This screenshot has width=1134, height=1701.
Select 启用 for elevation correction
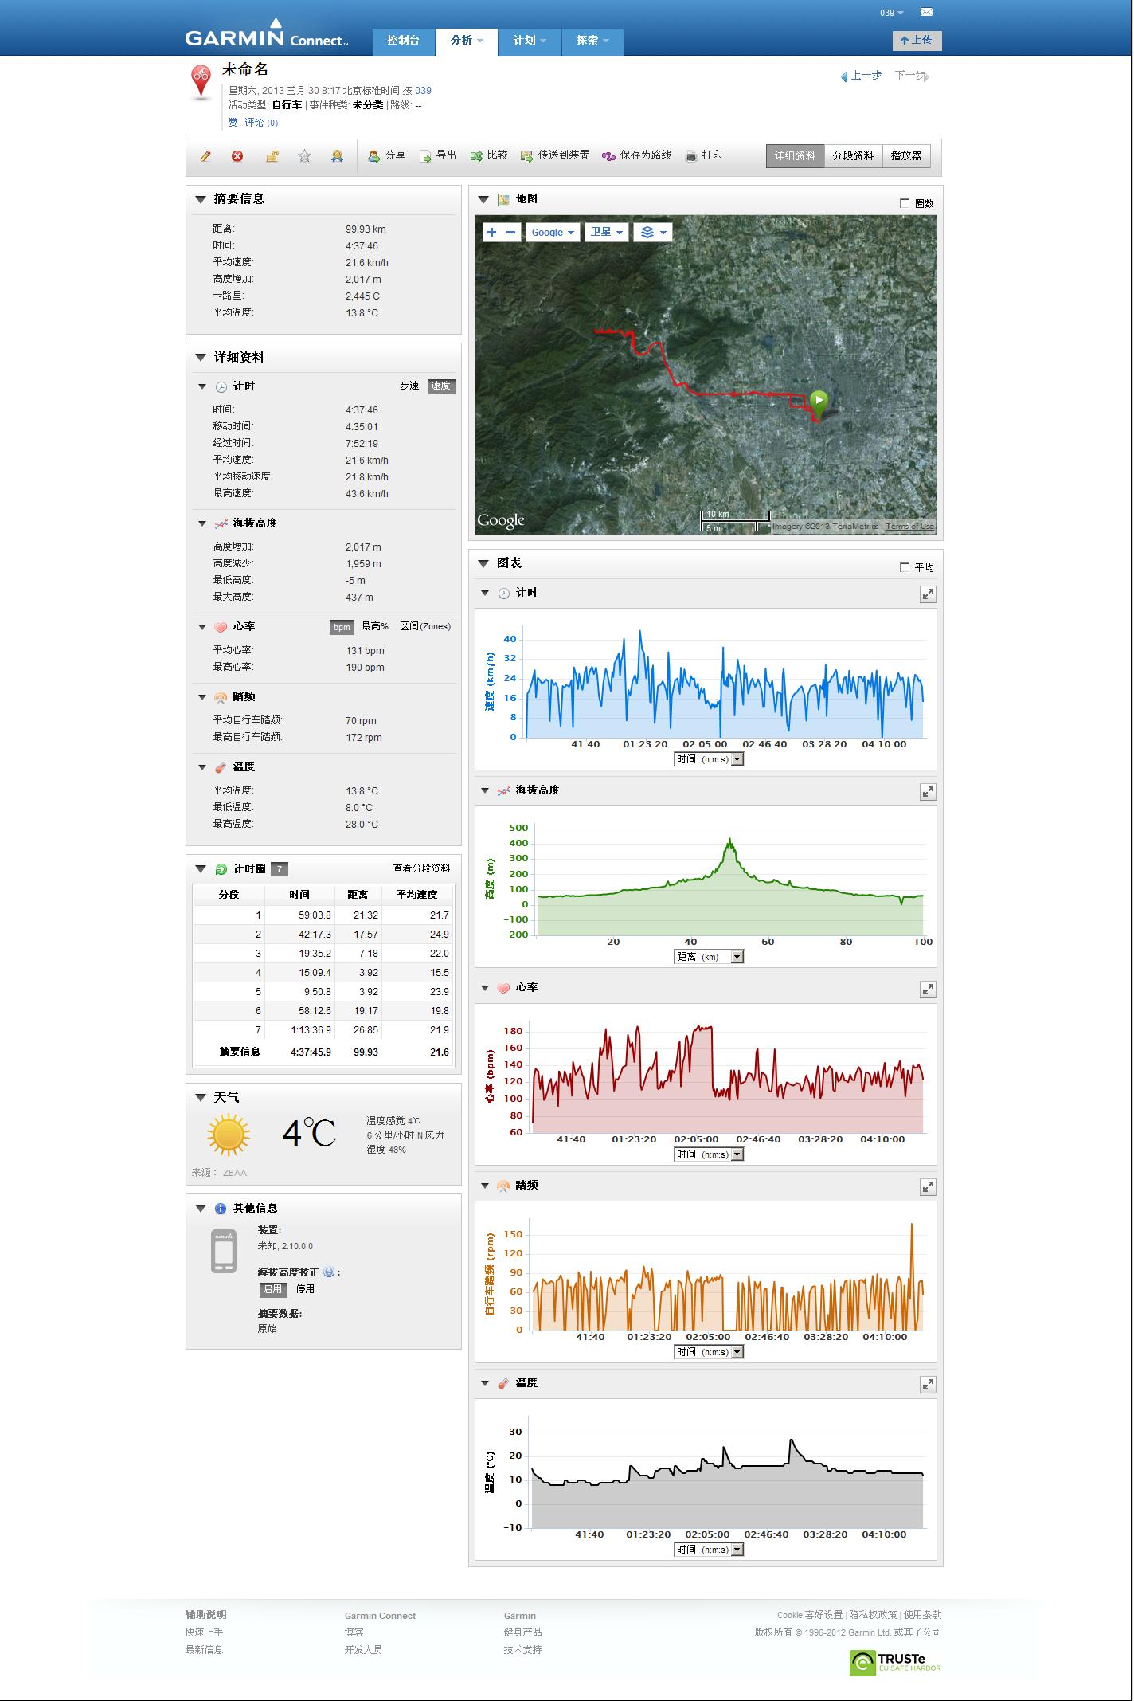(x=272, y=1288)
